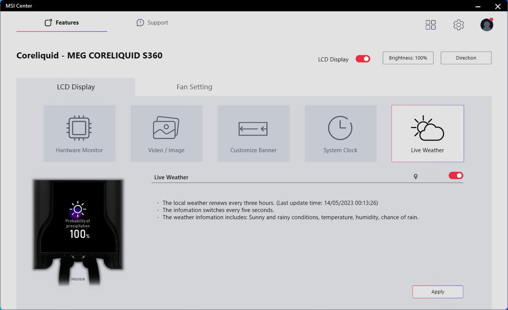Image resolution: width=508 pixels, height=310 pixels.
Task: Select the Live Weather tile
Action: click(428, 133)
